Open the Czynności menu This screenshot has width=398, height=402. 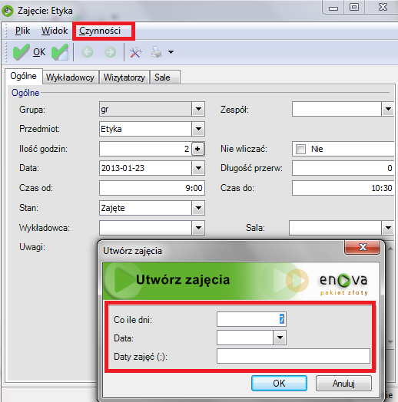coord(100,31)
